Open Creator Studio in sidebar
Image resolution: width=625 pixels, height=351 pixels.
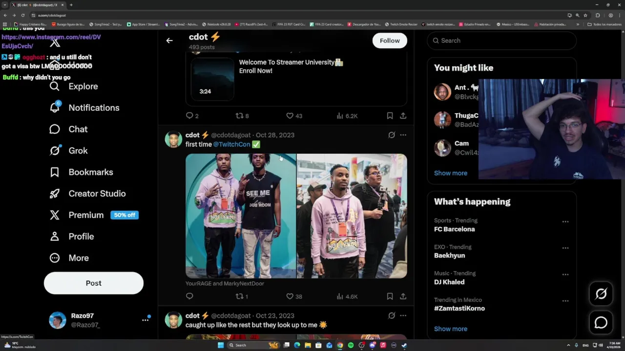(x=87, y=194)
